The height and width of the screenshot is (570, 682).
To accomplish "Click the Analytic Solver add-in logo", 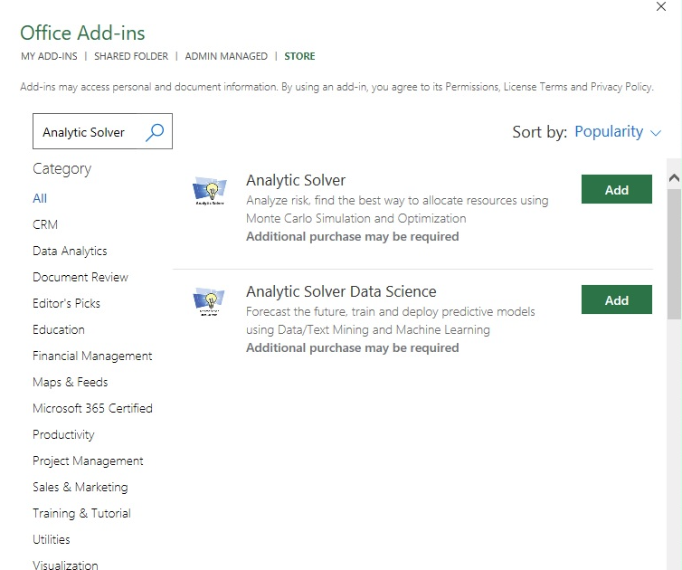I will click(209, 193).
